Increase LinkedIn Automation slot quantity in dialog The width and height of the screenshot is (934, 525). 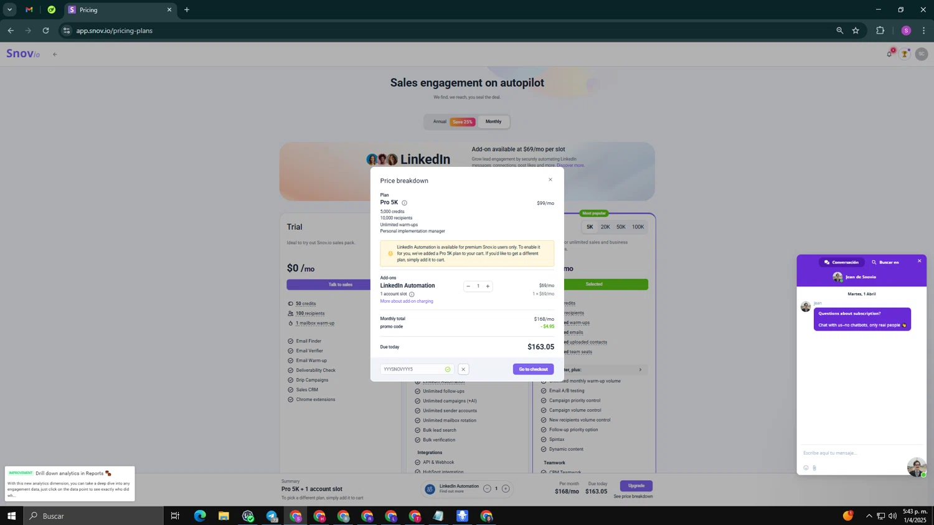coord(488,286)
